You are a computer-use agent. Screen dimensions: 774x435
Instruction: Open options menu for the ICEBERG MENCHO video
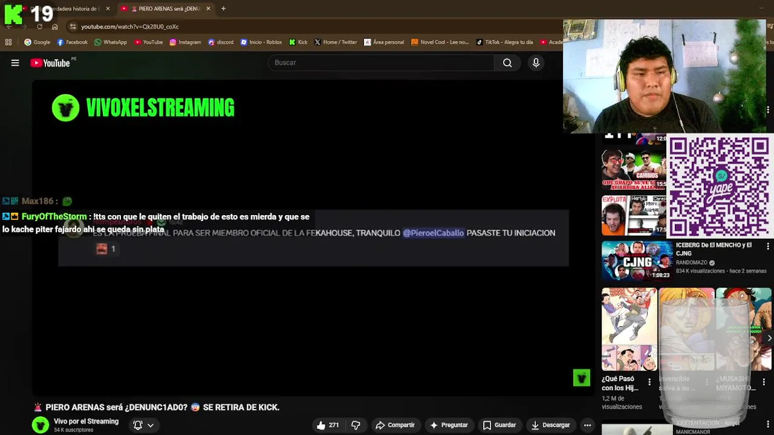pos(768,246)
